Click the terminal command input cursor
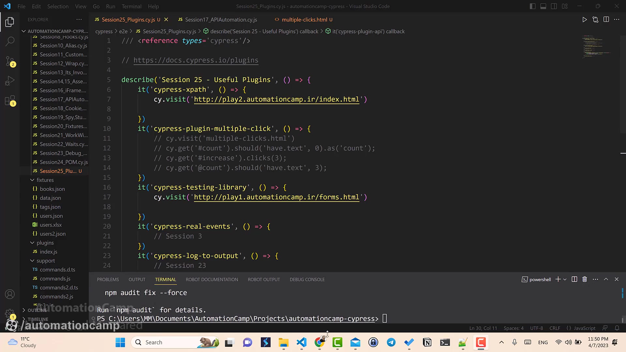 (x=385, y=318)
